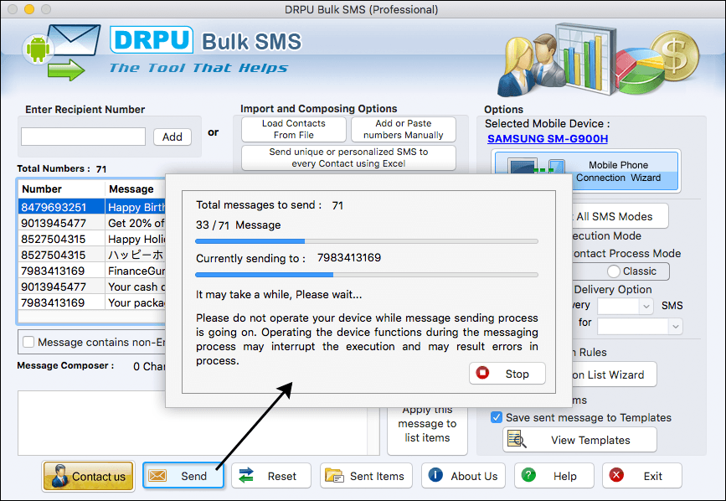Viewport: 726px width, 501px height.
Task: Click 'Apply this message to list items'
Action: 427,431
